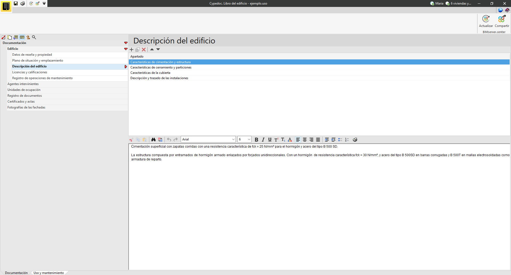The width and height of the screenshot is (511, 275).
Task: Click the 'Apartado' column header
Action: click(x=319, y=56)
